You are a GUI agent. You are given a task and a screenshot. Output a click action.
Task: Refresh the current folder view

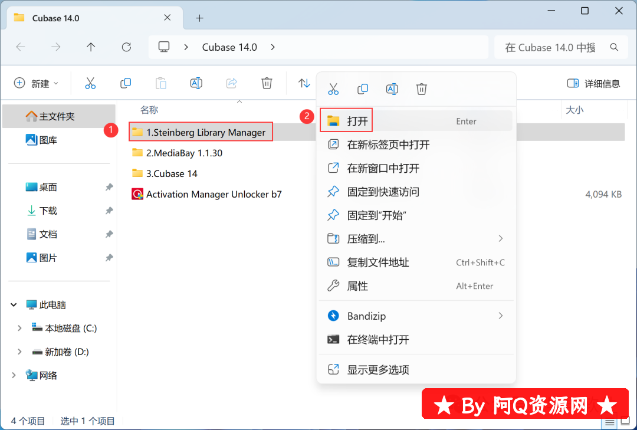pos(126,47)
